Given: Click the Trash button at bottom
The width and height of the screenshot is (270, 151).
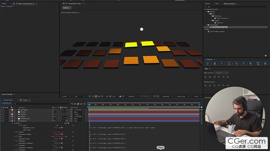Looking at the screenshot, I should pos(160,148).
